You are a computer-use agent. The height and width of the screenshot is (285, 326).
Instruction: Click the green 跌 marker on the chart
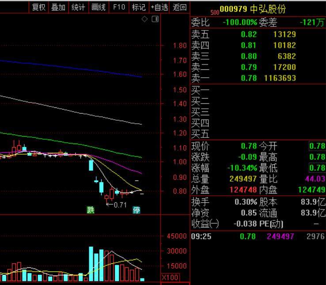tap(91, 210)
